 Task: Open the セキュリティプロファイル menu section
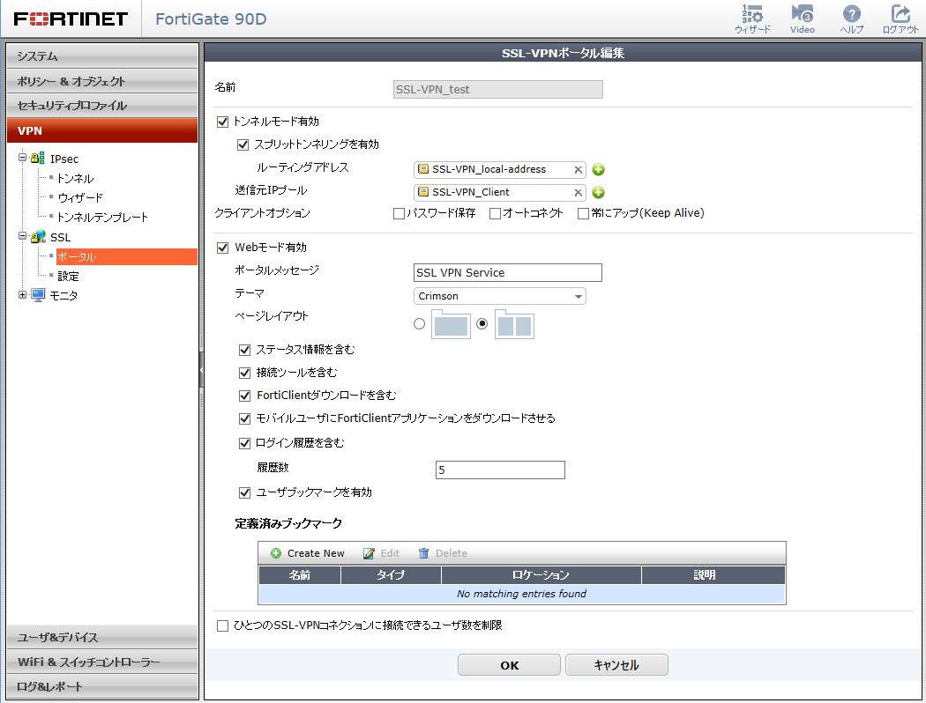[102, 106]
